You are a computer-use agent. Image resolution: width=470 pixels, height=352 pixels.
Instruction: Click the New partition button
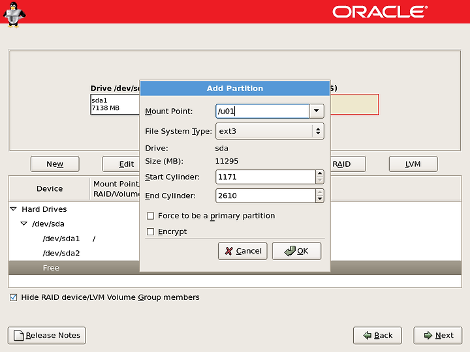pyautogui.click(x=55, y=164)
